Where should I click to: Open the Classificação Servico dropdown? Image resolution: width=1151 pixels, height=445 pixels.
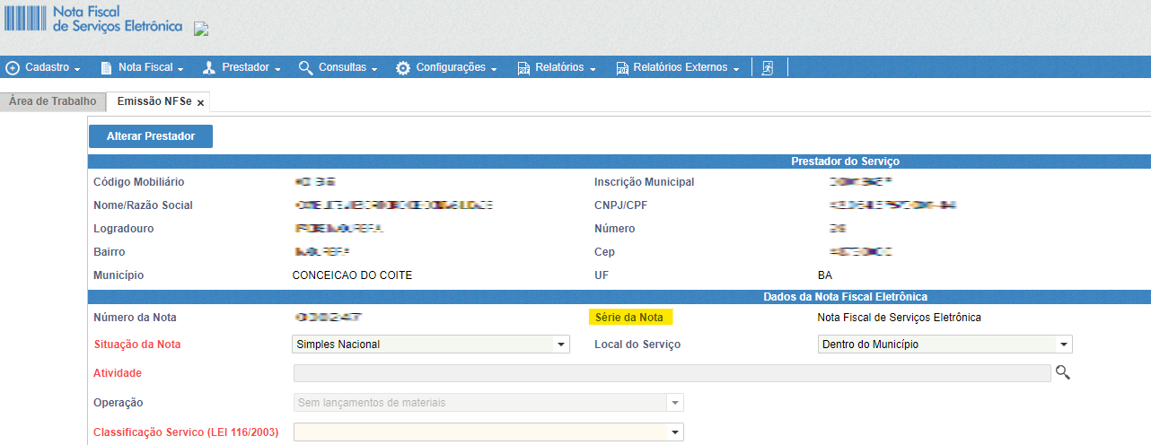tap(488, 432)
